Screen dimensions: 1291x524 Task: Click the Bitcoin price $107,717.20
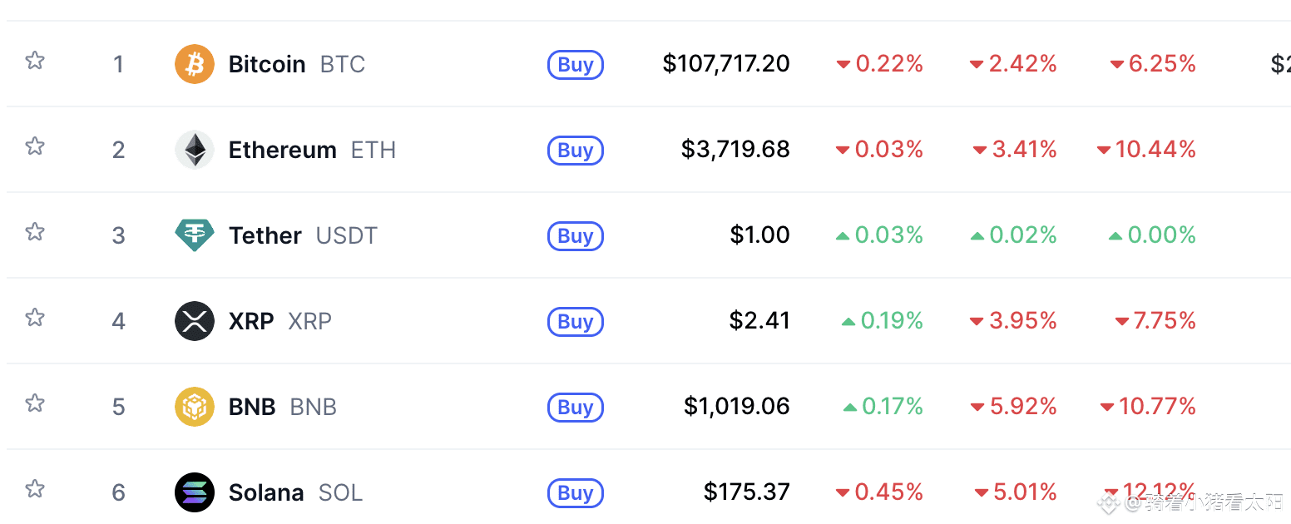coord(726,64)
